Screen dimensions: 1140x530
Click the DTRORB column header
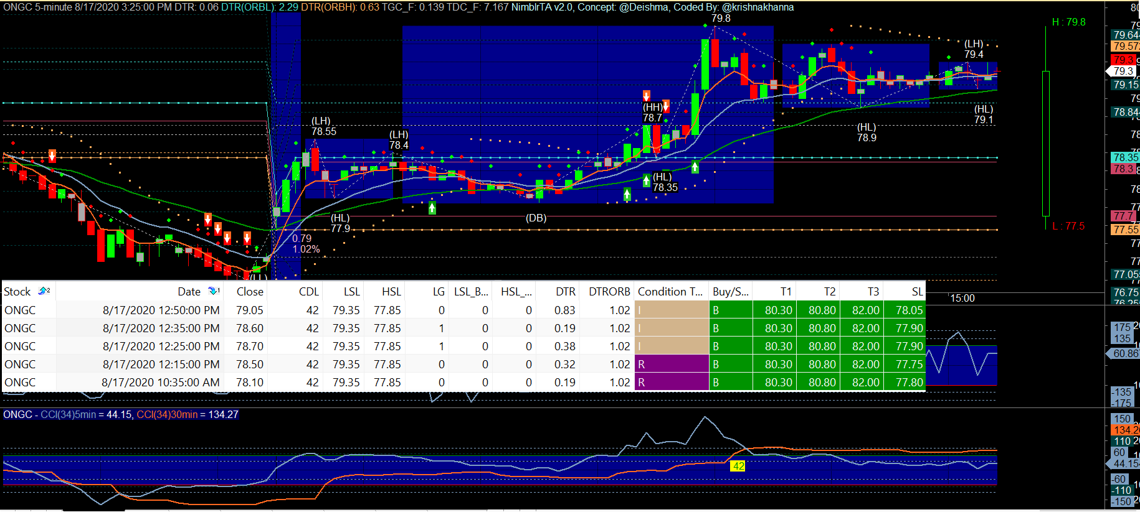point(609,292)
